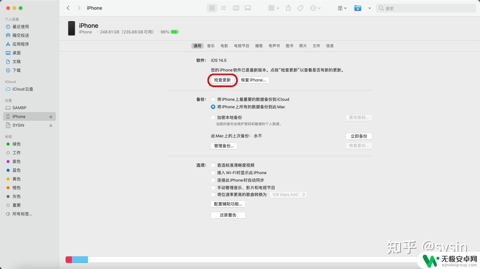The width and height of the screenshot is (480, 269).
Task: Enable 连接此 iPhone 时自动同步
Action: 213,180
